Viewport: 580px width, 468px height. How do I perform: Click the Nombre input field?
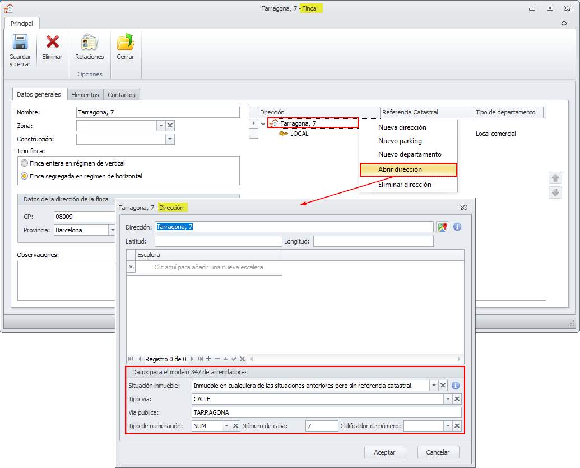(158, 112)
